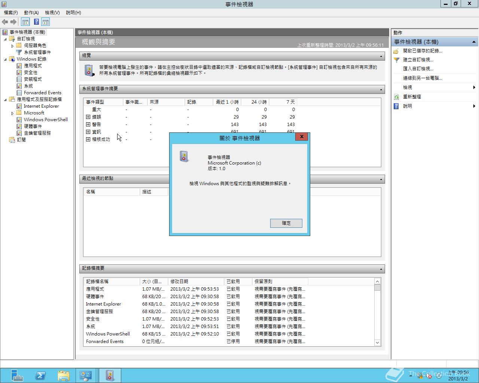This screenshot has width=479, height=383.
Task: Open File Explorer from the taskbar
Action: [64, 376]
